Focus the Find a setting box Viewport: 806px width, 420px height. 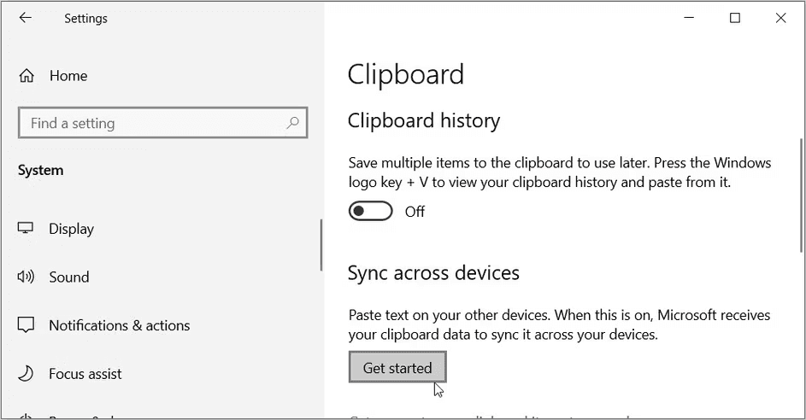154,123
